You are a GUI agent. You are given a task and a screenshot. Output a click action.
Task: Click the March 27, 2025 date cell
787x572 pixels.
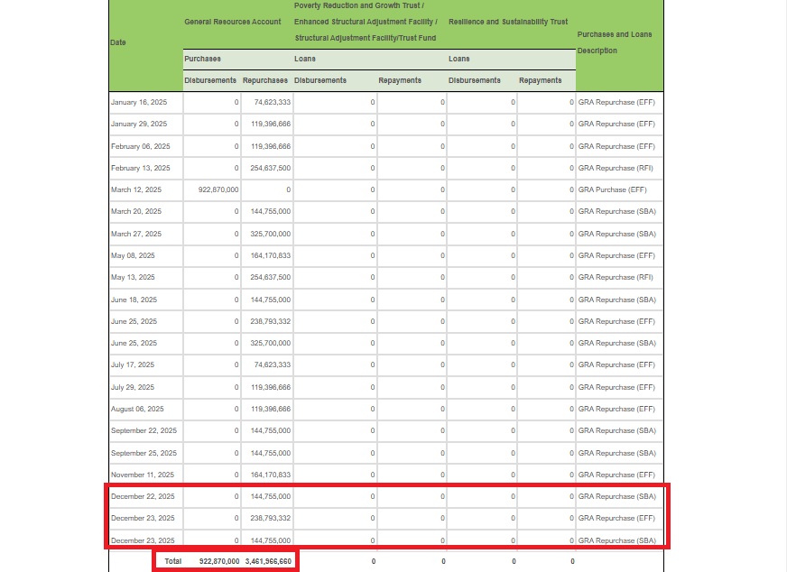[135, 234]
